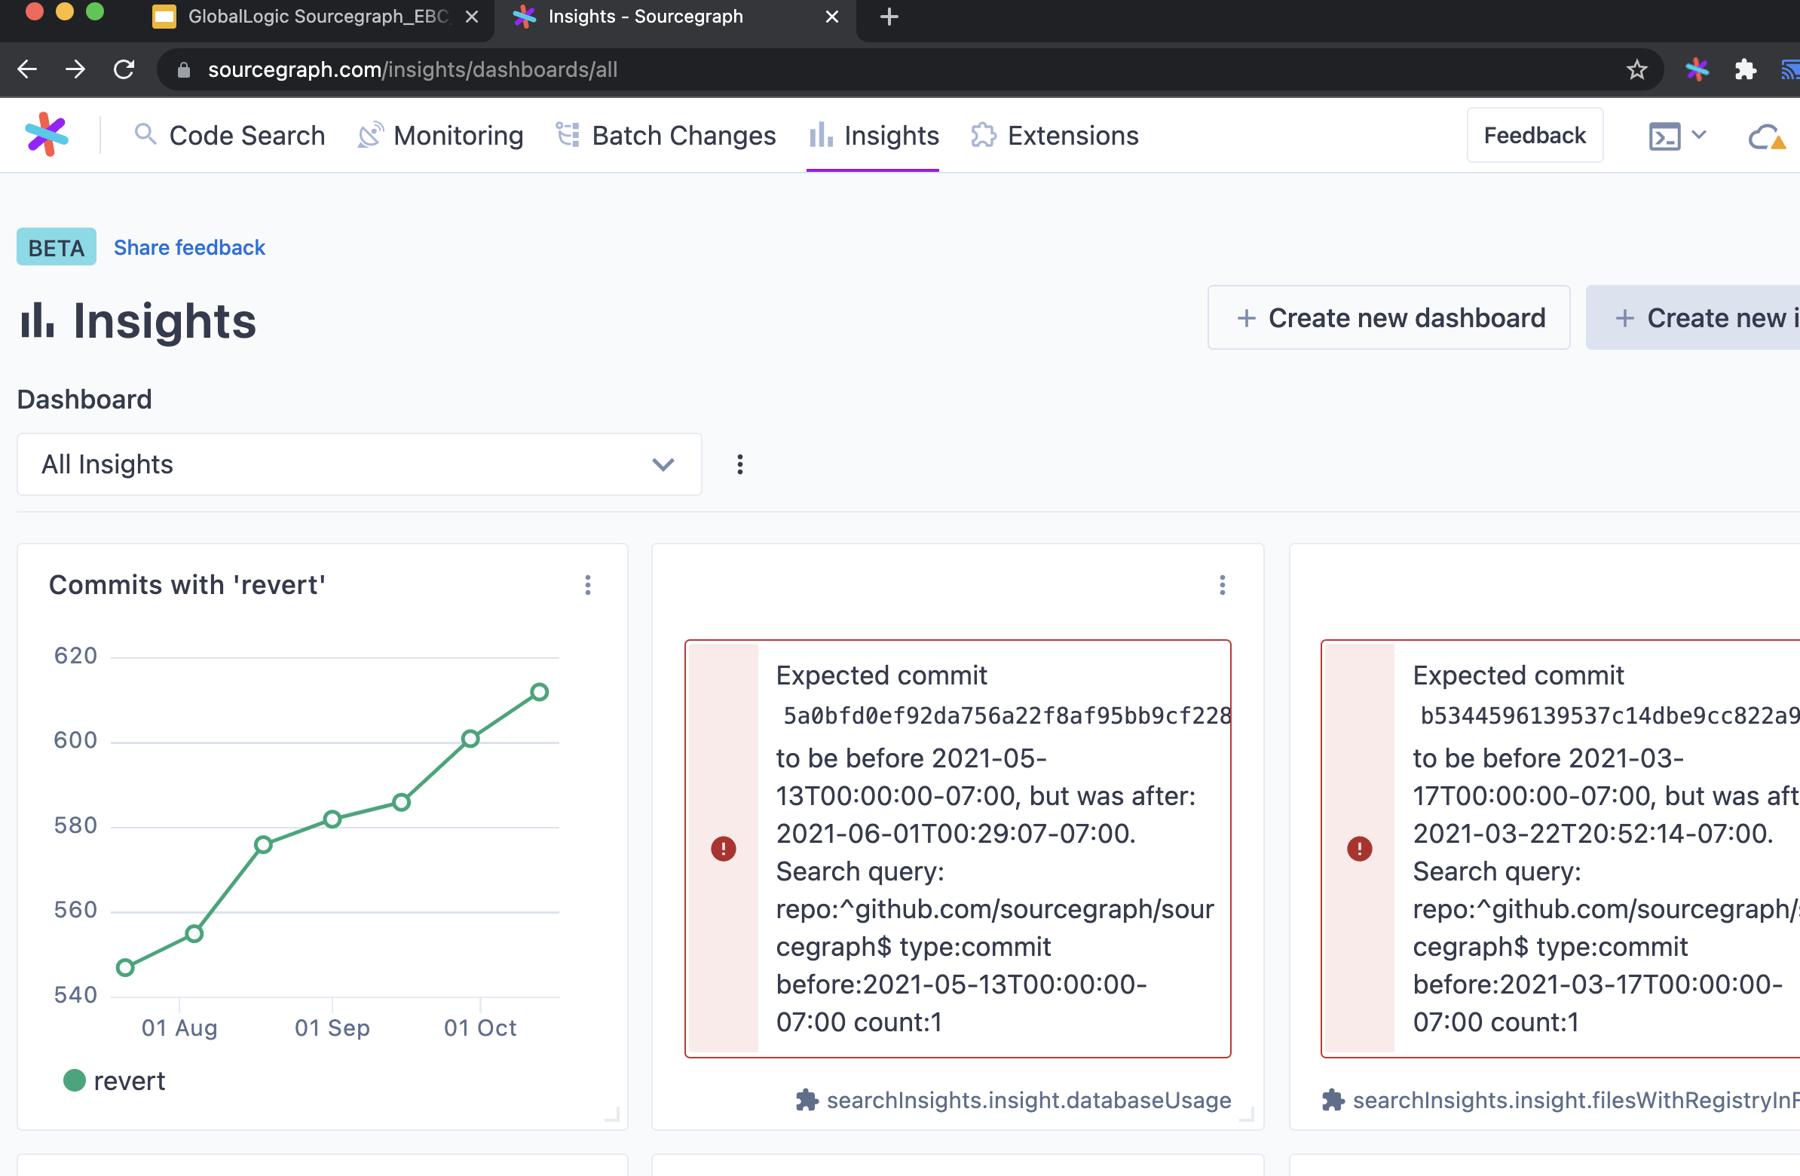The width and height of the screenshot is (1800, 1176).
Task: Switch to GlobalLogic Sourcegraph_EBC browser tab
Action: [x=316, y=17]
